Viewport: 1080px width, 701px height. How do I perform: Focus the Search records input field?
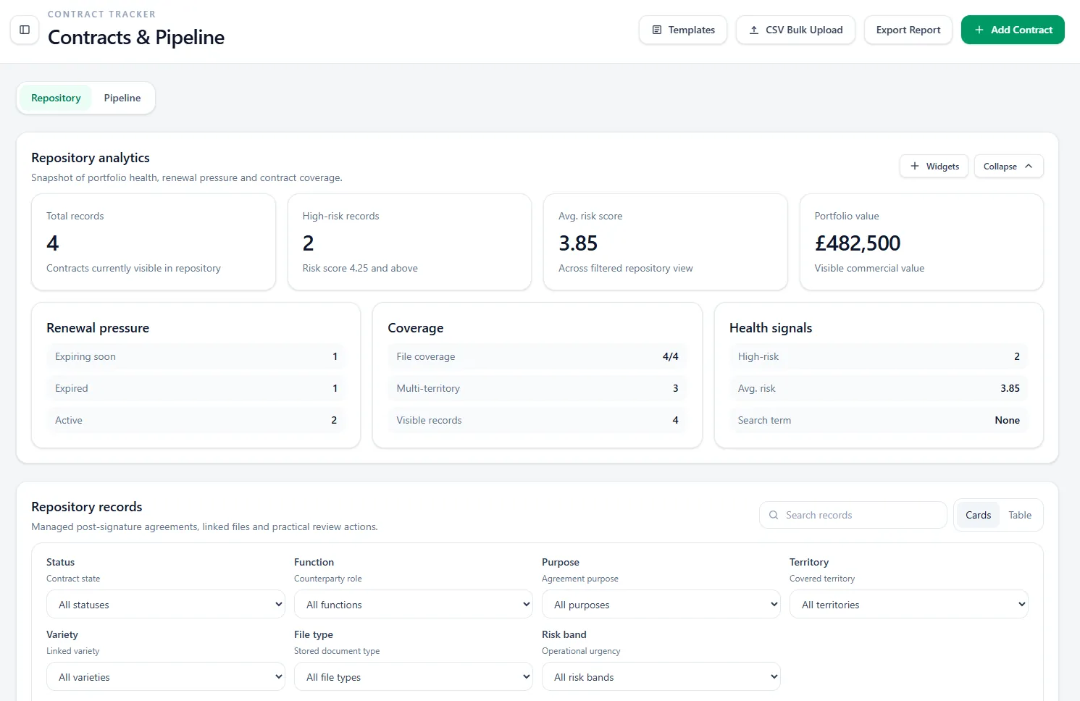point(853,515)
